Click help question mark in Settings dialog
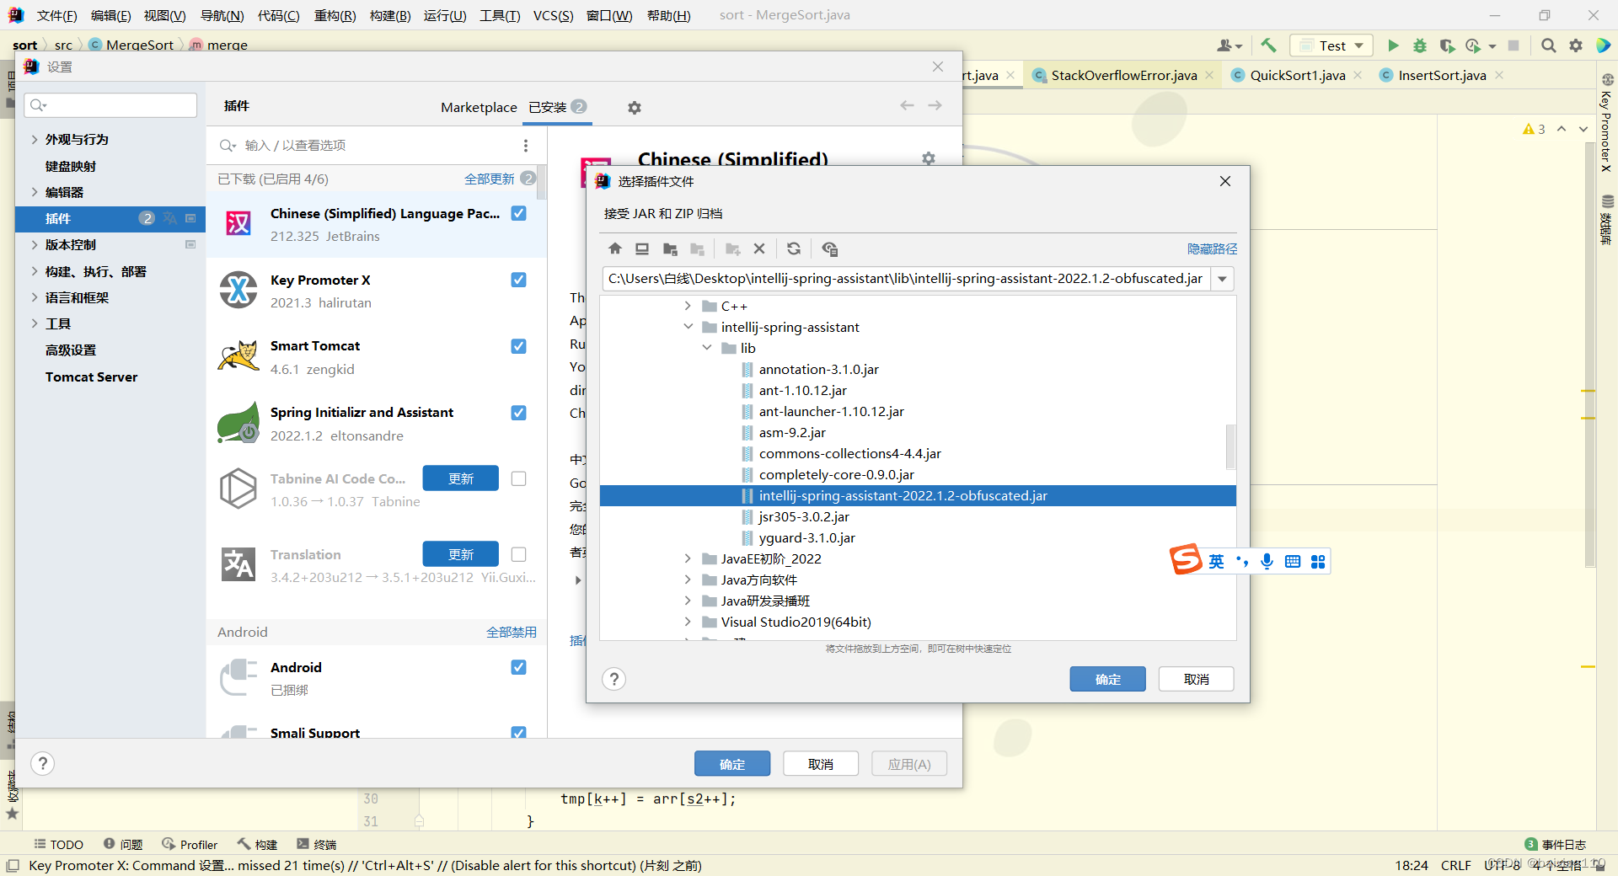This screenshot has height=876, width=1618. coord(42,763)
